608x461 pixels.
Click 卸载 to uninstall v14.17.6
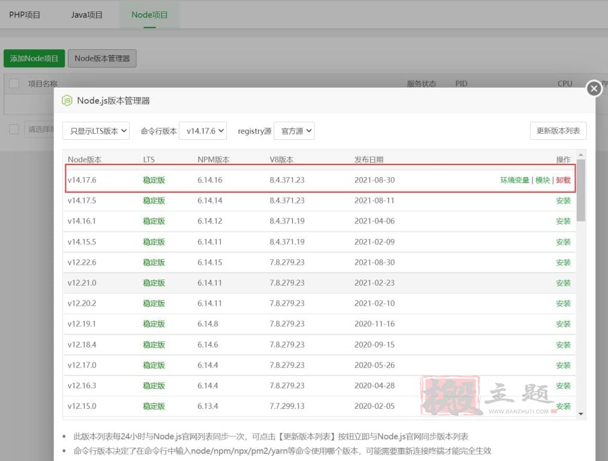click(x=563, y=180)
